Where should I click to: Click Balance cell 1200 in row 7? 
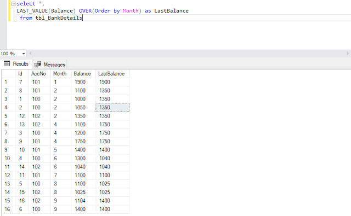tap(83, 133)
